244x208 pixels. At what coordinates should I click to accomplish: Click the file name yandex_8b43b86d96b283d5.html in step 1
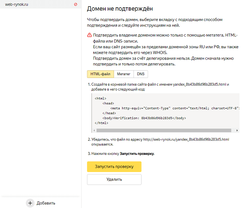pyautogui.click(x=199, y=84)
